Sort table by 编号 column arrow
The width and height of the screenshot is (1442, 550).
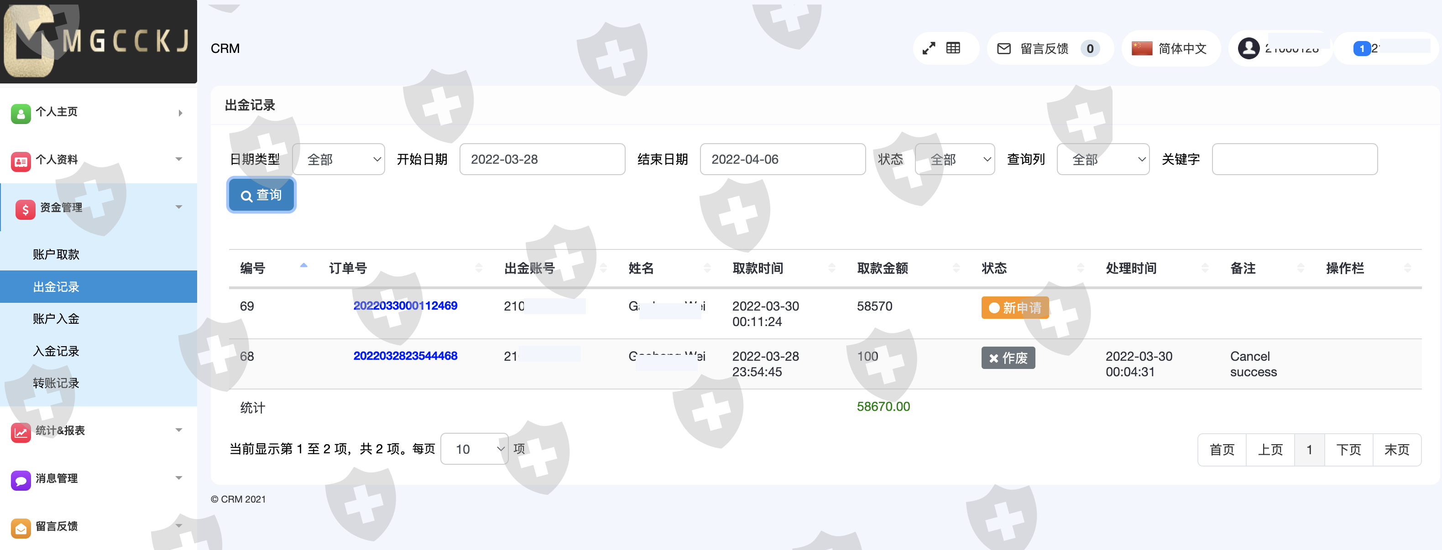(303, 266)
